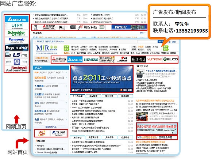Viewport: 212px width, 159px height.
Task: Click the SIEMENS logo in banner row
Action: point(91,60)
